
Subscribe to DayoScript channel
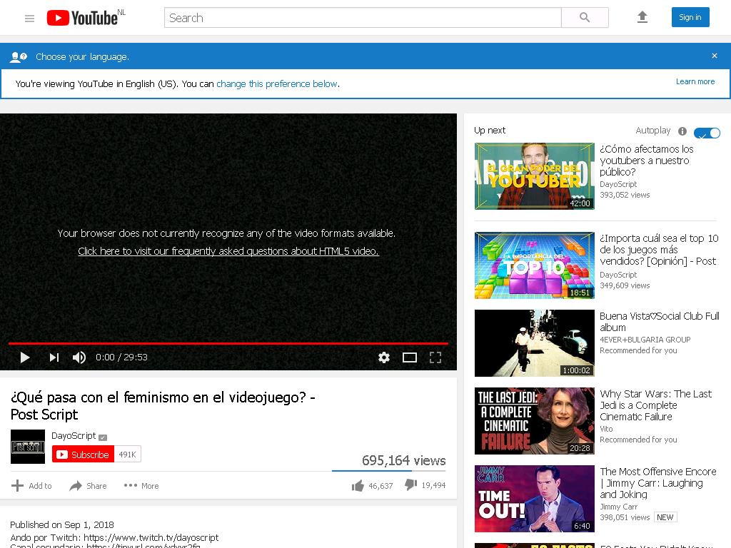(x=83, y=455)
